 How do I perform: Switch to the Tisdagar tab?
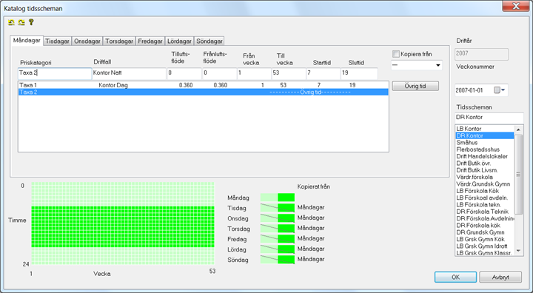[58, 41]
